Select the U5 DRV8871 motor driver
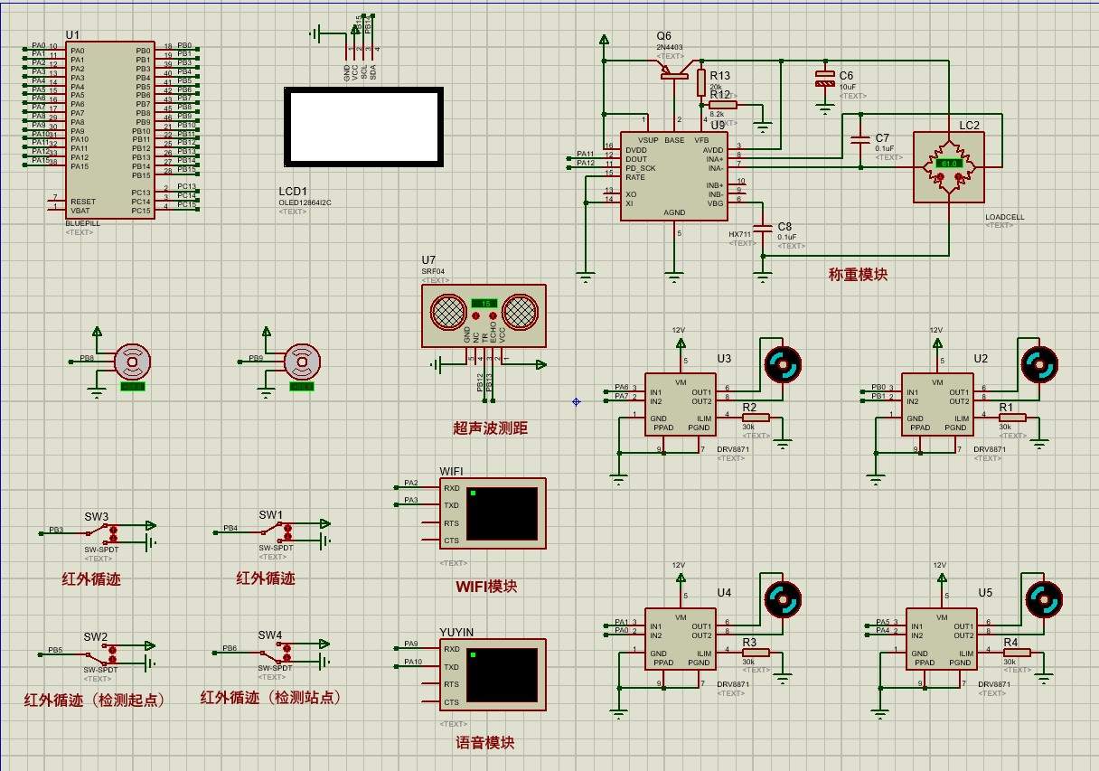This screenshot has height=771, width=1099. tap(941, 638)
